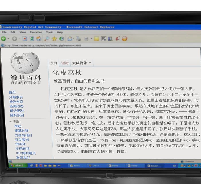The width and height of the screenshot is (201, 184).
Task: Click the 維基百科 wordmark under the logo
Action: point(26,78)
